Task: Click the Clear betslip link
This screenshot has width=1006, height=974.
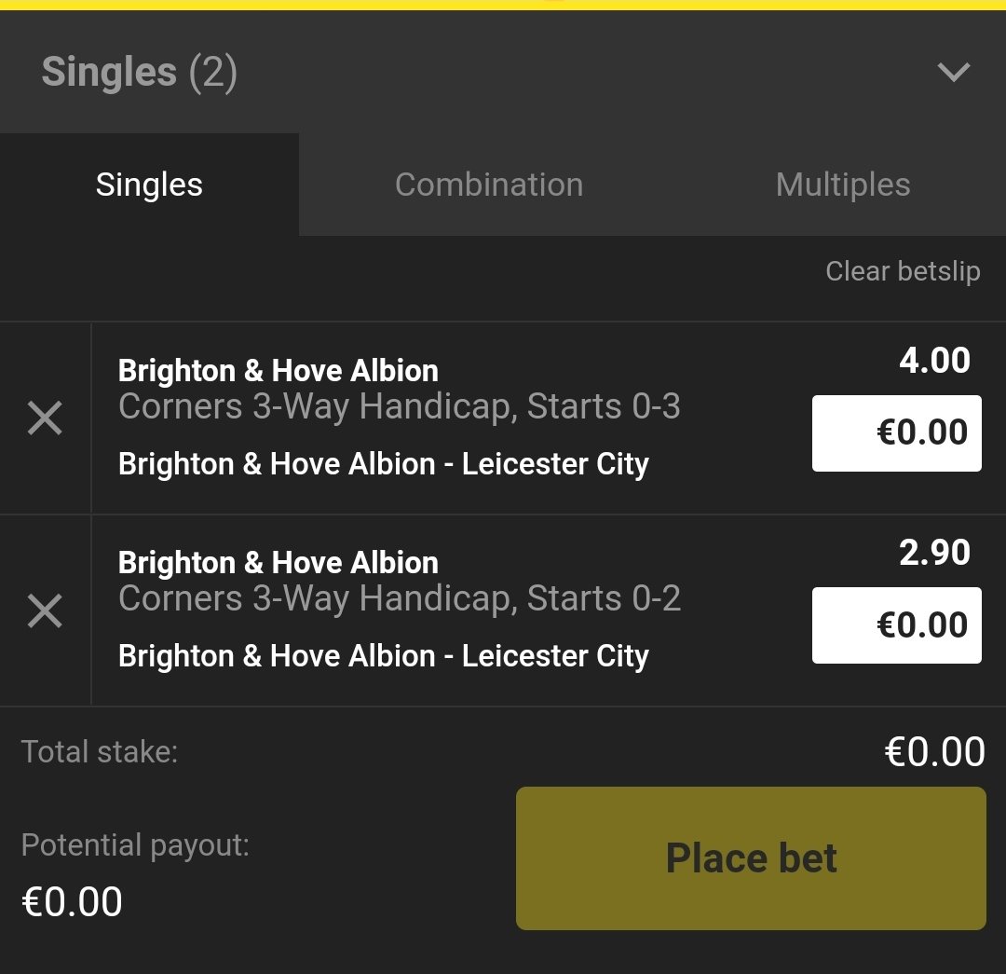Action: (903, 271)
